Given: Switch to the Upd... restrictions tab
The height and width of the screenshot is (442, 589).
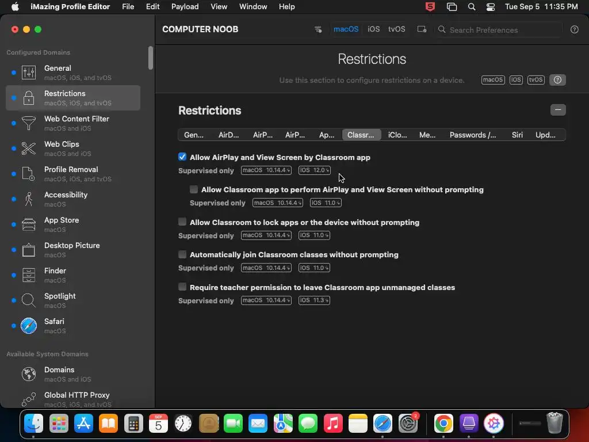Looking at the screenshot, I should click(x=545, y=135).
